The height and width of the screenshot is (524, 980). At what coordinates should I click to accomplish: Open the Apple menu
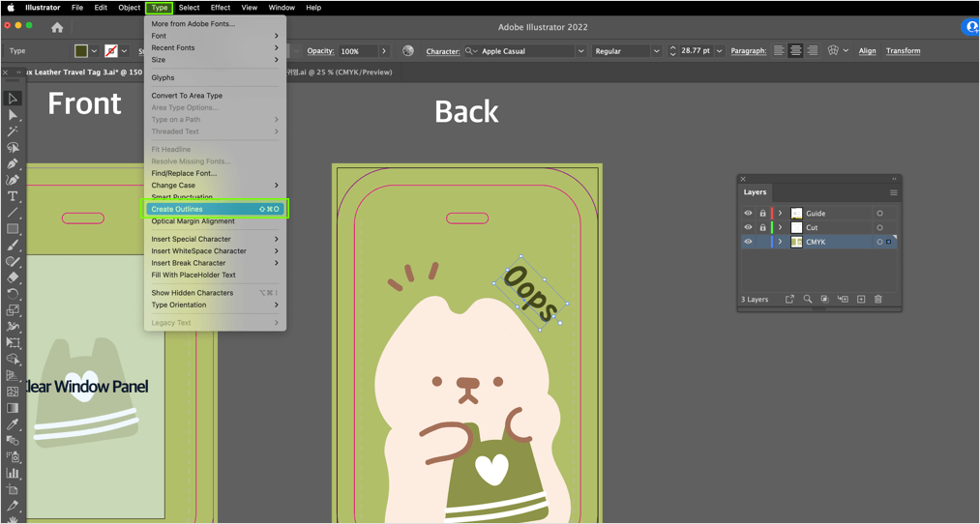[11, 8]
